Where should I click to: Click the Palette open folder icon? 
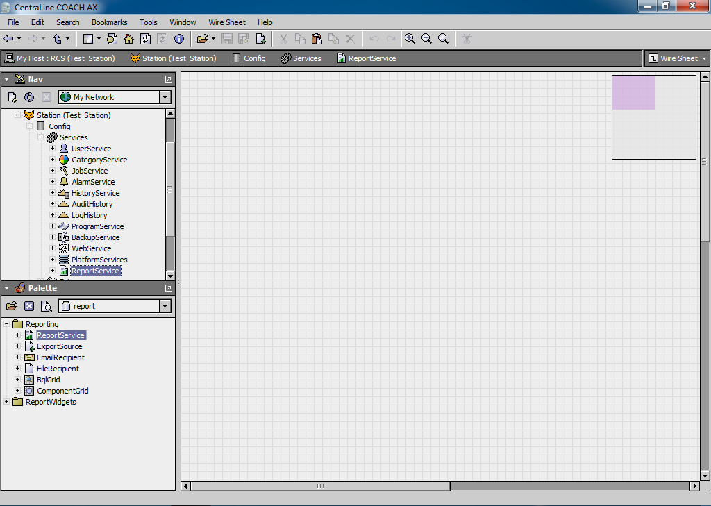[x=12, y=306]
